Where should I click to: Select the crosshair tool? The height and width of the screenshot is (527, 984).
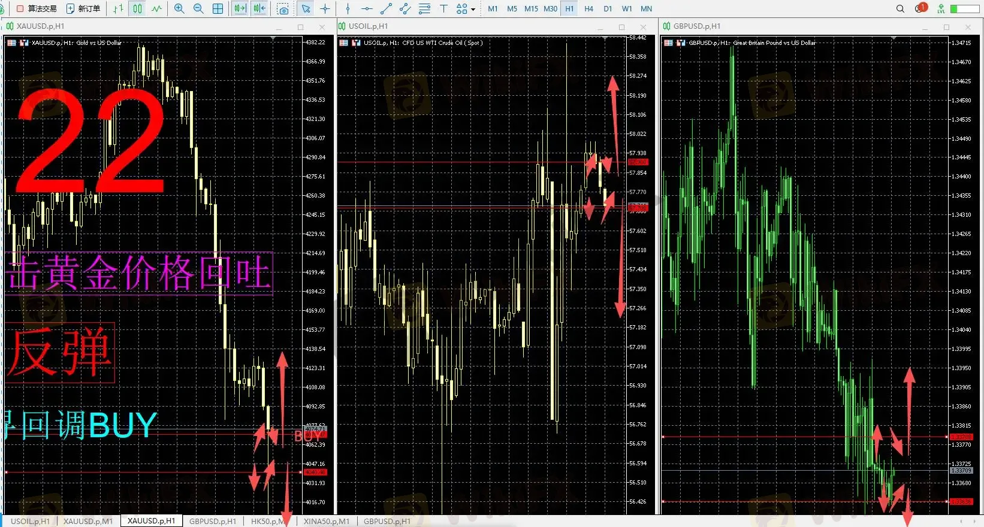pos(325,8)
